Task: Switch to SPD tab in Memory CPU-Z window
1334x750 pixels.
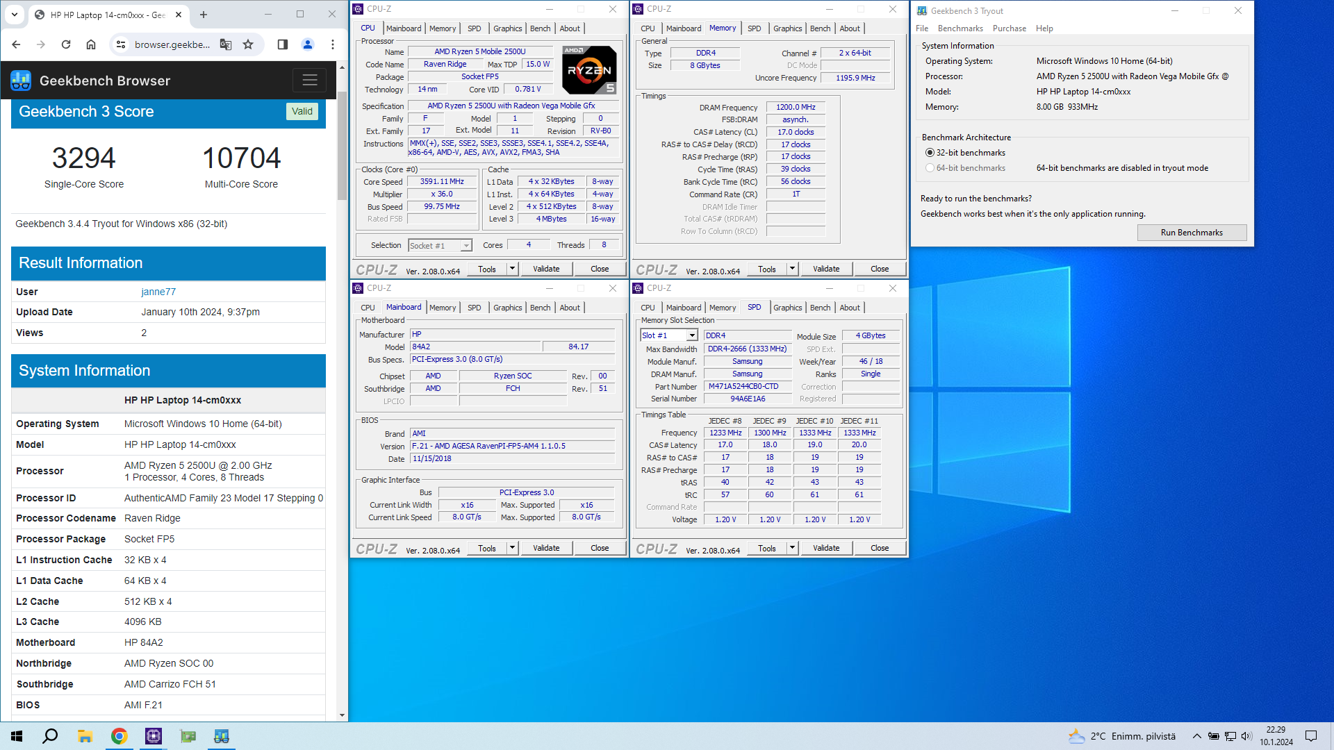Action: (x=754, y=28)
